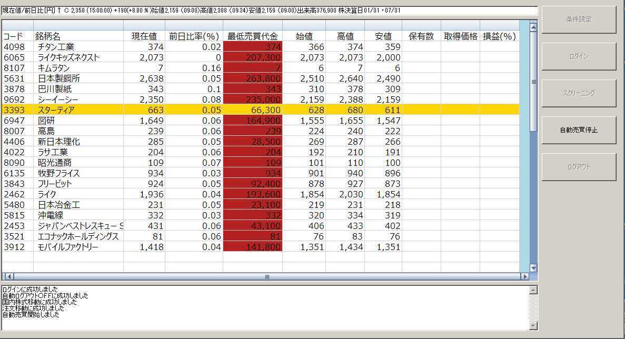Click the コード column header
The width and height of the screenshot is (625, 339).
(13, 36)
